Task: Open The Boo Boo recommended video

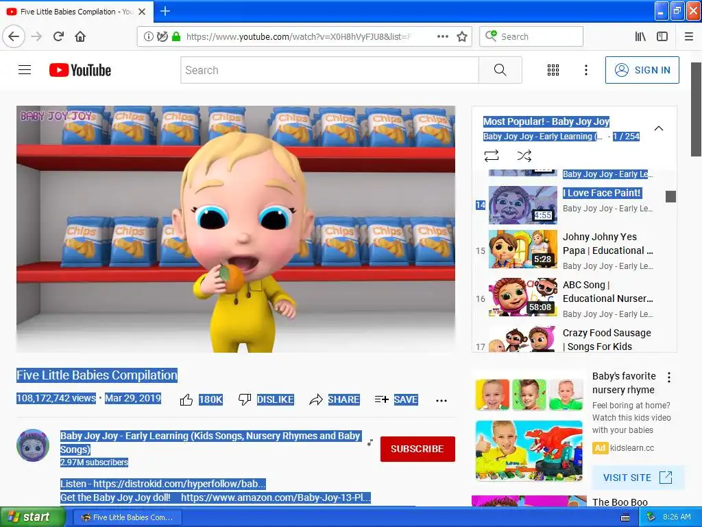Action: pos(620,502)
